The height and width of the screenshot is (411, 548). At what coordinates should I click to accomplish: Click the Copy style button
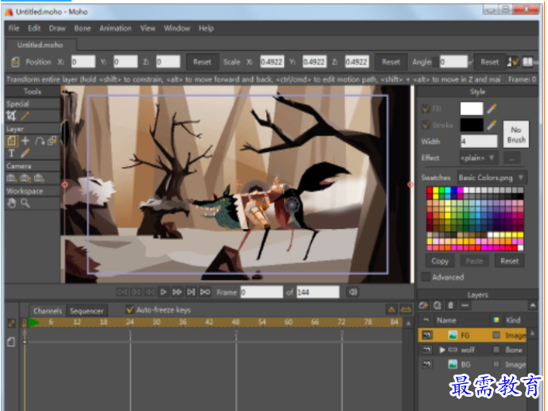[440, 261]
